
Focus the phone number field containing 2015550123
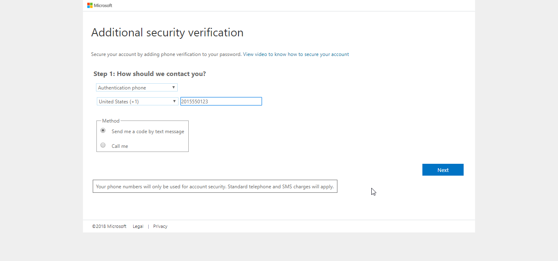coord(221,101)
